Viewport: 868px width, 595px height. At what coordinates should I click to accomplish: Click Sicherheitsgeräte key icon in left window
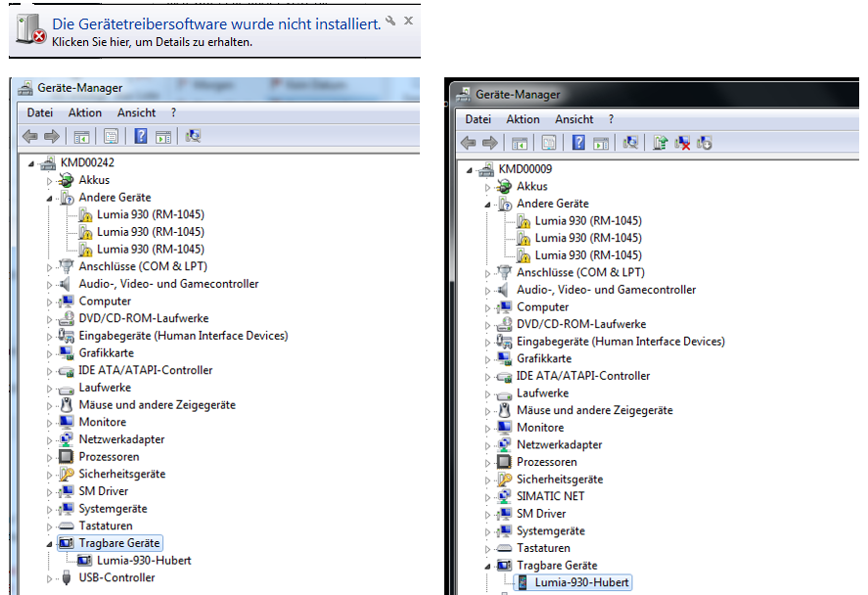pyautogui.click(x=67, y=474)
